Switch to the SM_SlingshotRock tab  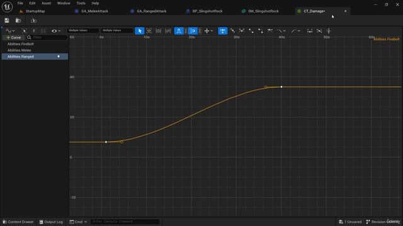click(x=263, y=11)
